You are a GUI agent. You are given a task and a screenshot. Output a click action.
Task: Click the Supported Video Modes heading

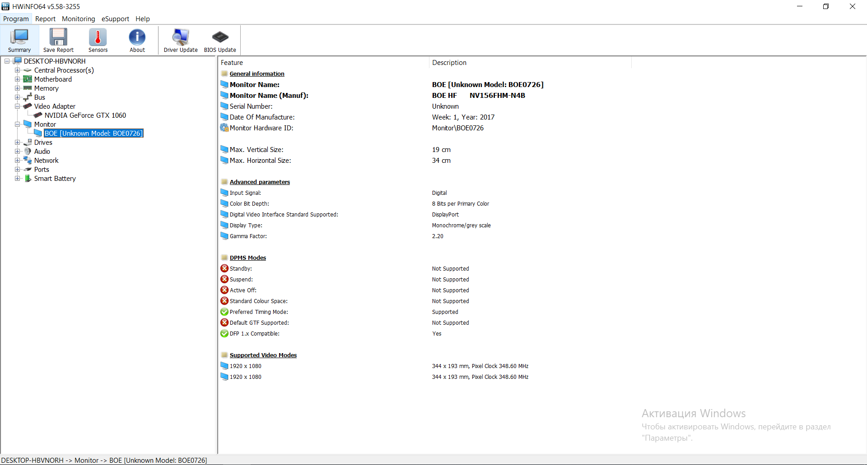point(263,355)
